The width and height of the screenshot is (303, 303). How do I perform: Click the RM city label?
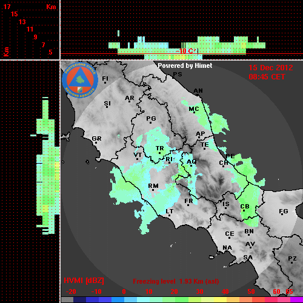coord(153,185)
